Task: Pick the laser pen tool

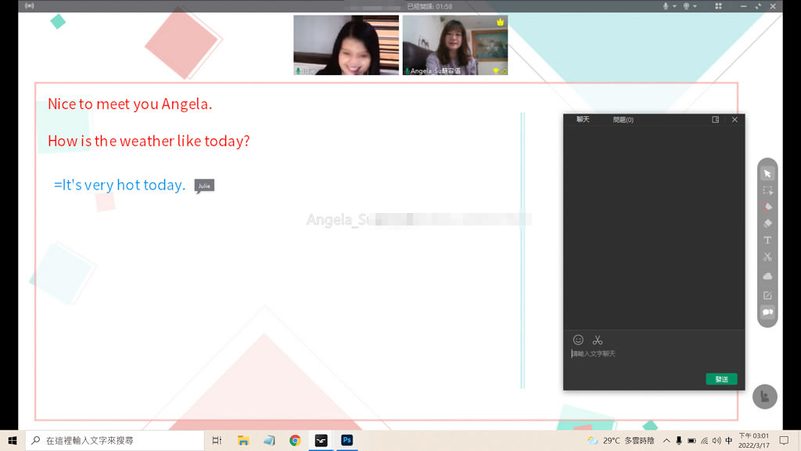Action: (767, 207)
